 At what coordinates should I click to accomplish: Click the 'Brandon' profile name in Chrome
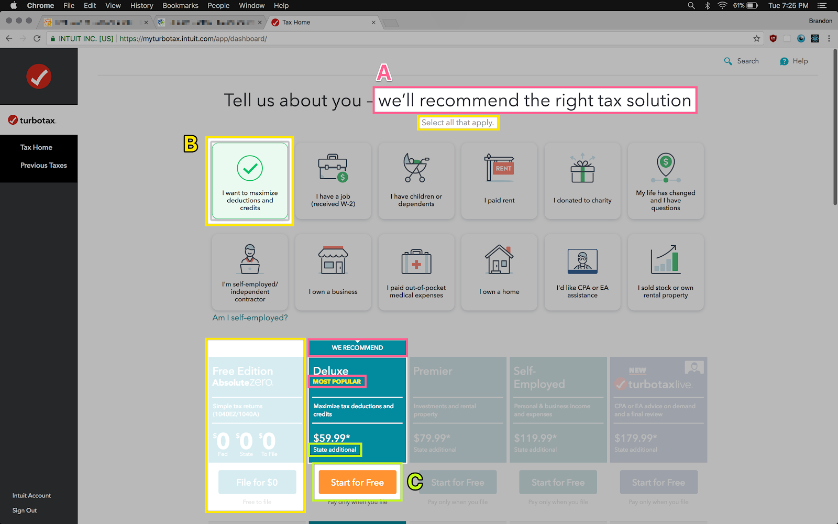coord(820,21)
